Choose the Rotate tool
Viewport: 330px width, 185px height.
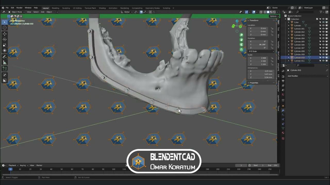[5, 39]
